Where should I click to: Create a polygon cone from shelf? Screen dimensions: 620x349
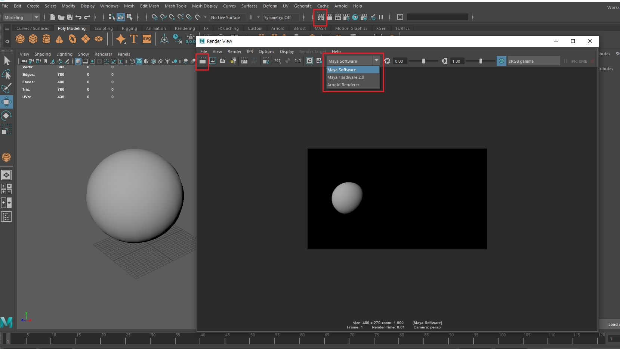tap(59, 39)
